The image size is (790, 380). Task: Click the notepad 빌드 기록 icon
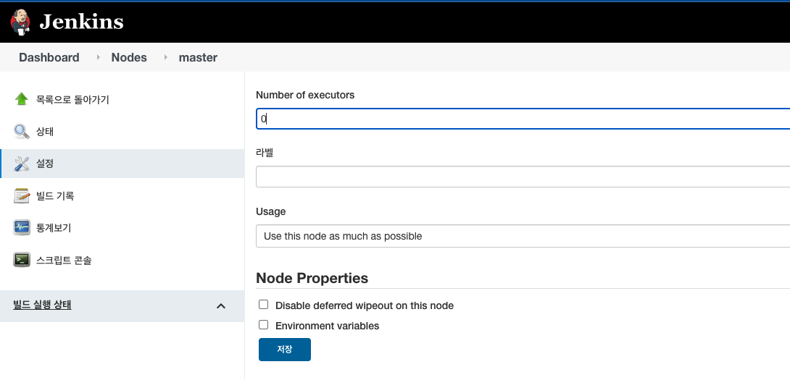coord(21,195)
